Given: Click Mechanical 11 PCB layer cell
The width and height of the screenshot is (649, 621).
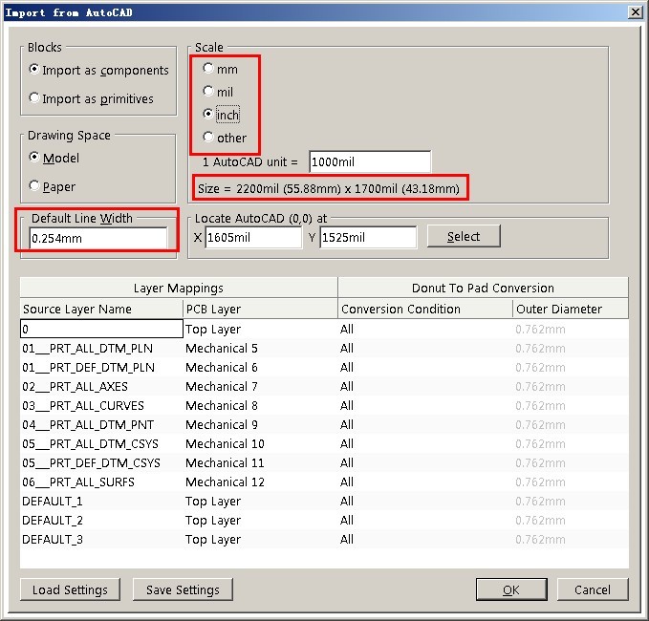Looking at the screenshot, I should (260, 463).
